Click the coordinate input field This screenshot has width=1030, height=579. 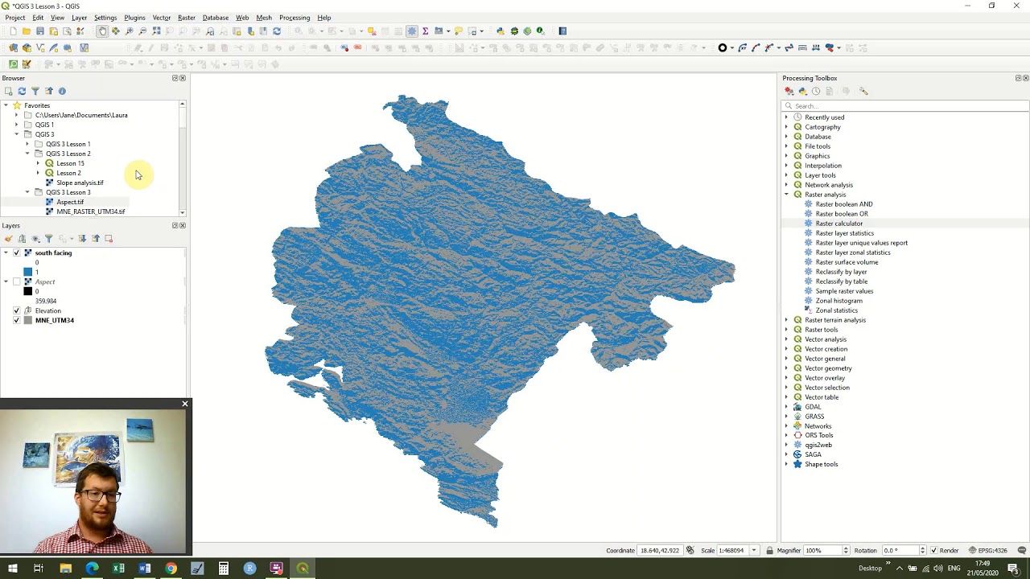click(x=661, y=551)
